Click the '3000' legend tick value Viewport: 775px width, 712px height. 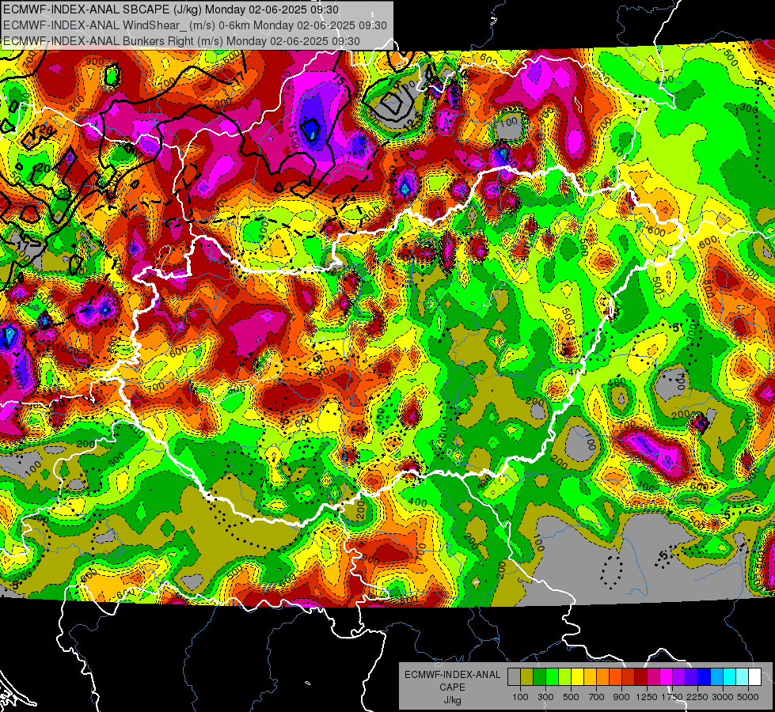coord(723,697)
